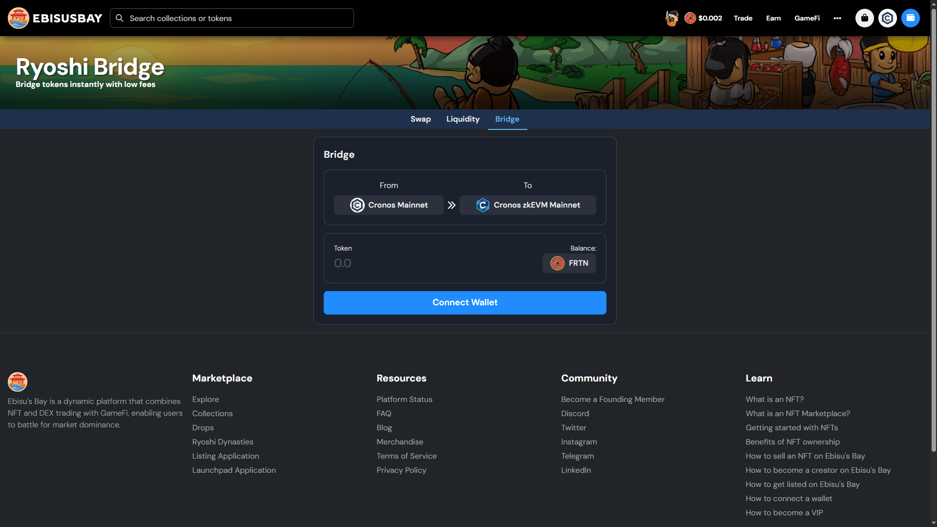Switch to the Swap tab
Screen dimensions: 937x527
click(x=420, y=119)
